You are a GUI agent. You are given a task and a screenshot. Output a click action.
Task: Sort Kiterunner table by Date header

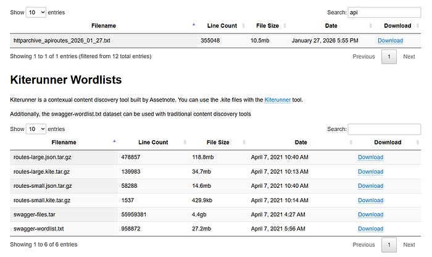pyautogui.click(x=301, y=142)
